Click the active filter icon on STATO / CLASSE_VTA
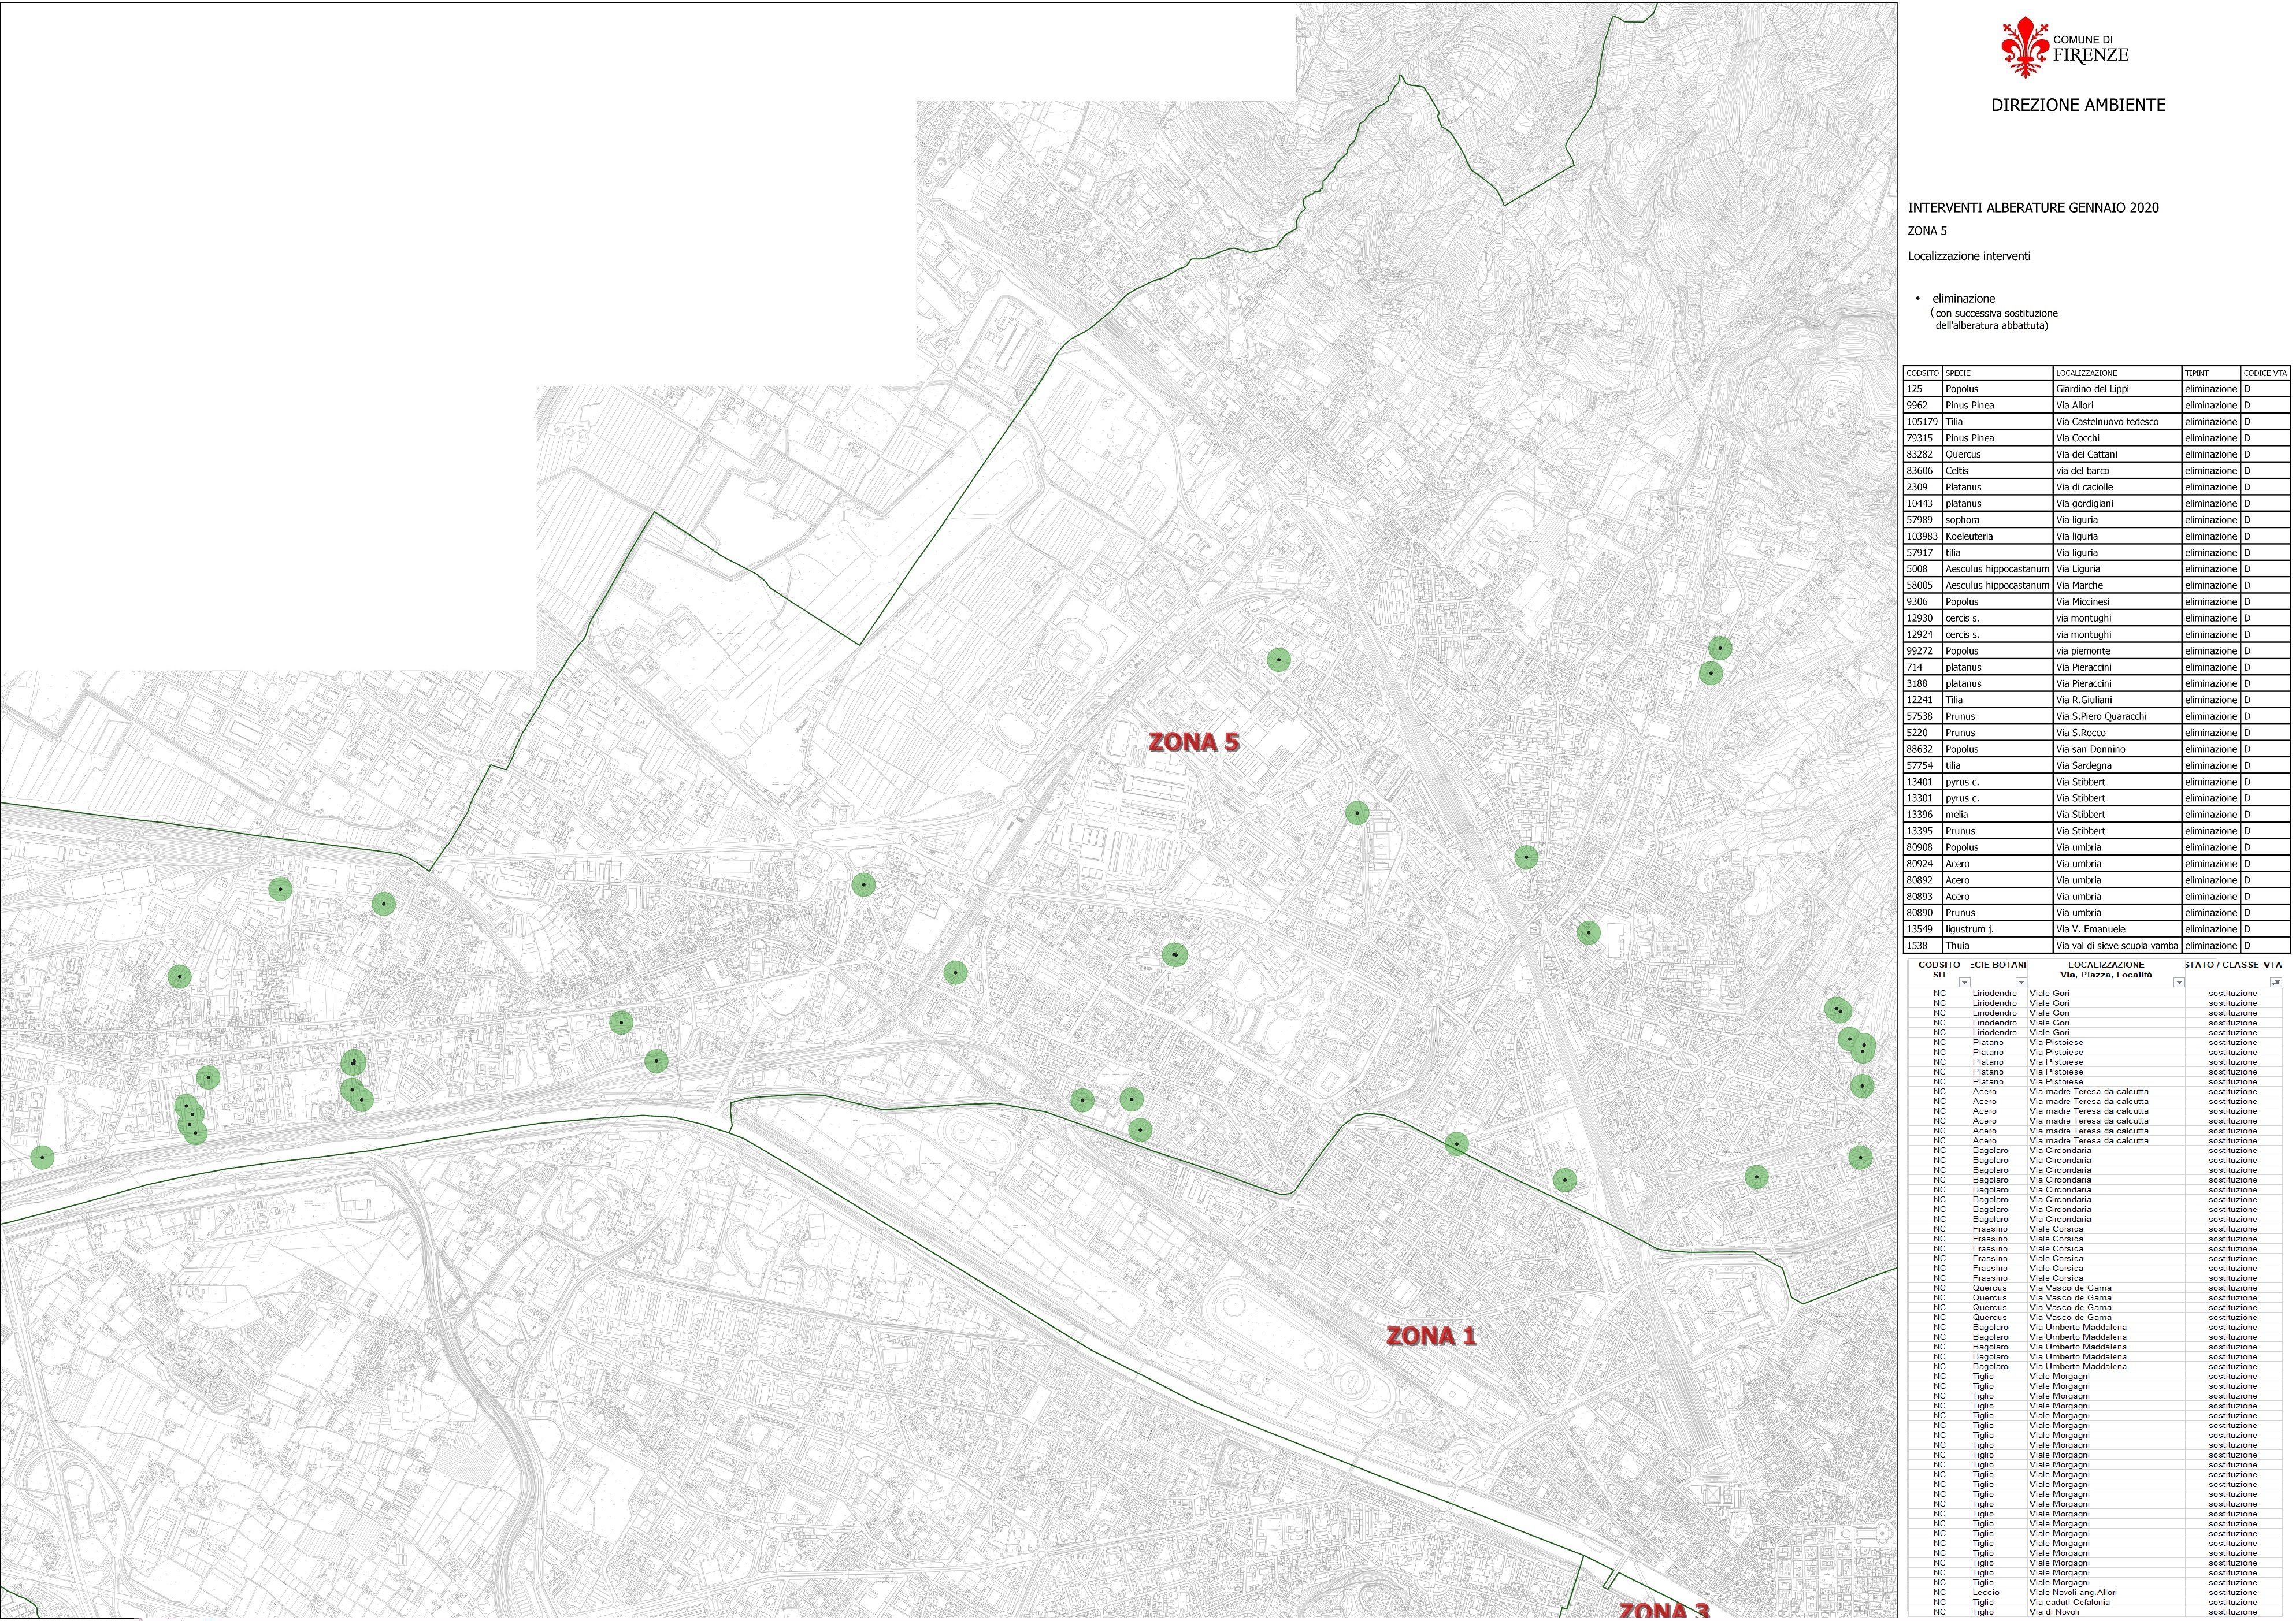2296x1621 pixels. point(2276,983)
